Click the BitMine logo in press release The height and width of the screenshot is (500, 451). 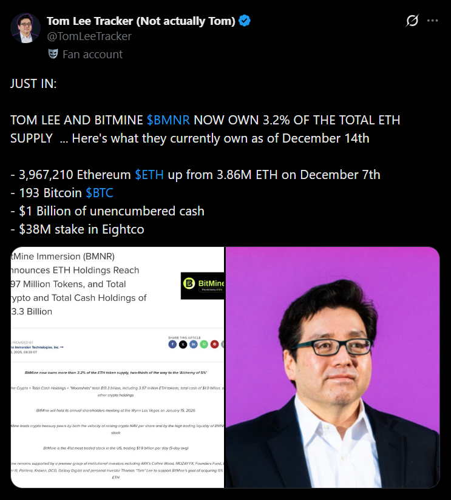coord(203,286)
